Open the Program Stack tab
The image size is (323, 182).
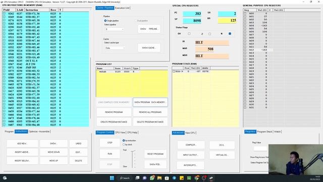point(264,131)
